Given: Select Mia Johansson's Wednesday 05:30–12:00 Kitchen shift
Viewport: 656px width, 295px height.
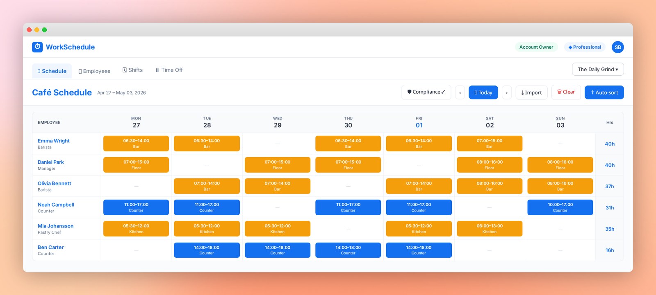Looking at the screenshot, I should tap(278, 229).
